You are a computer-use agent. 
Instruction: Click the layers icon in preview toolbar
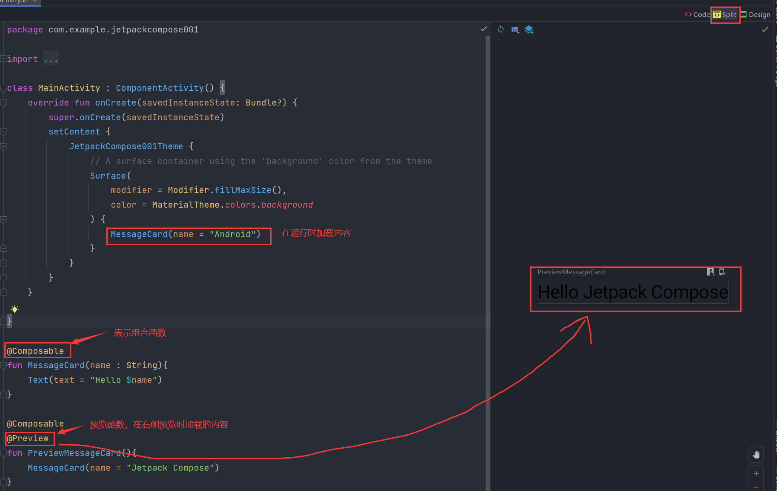click(x=529, y=29)
